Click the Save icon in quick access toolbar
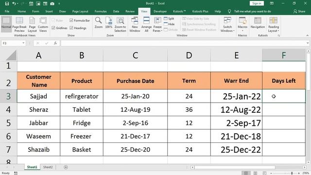311x175 pixels. [7, 3]
